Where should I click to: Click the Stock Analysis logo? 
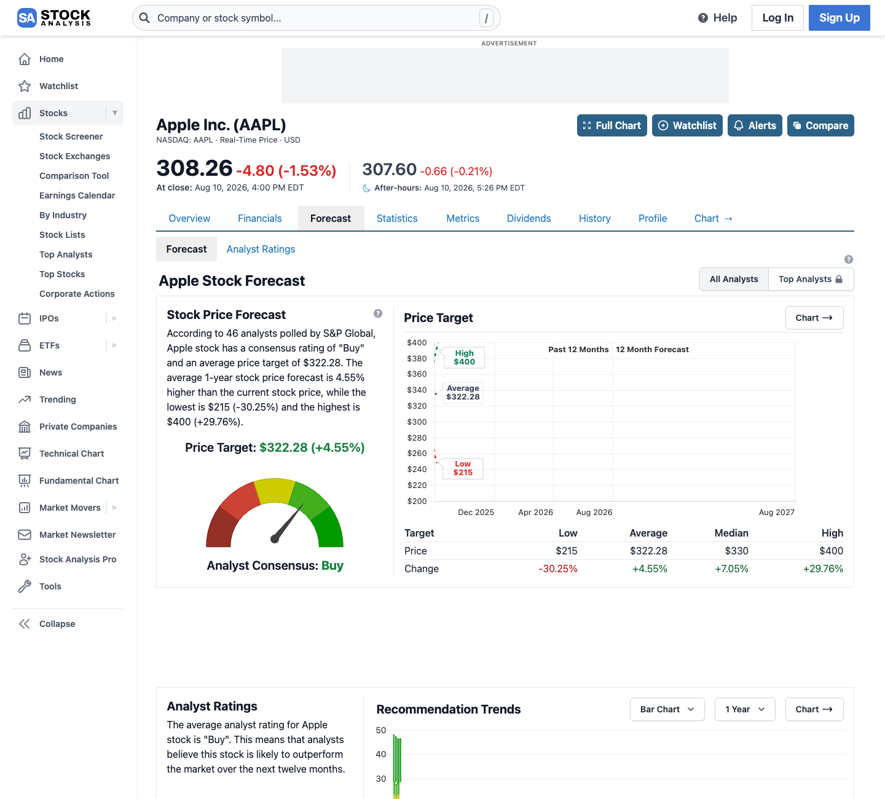point(54,18)
